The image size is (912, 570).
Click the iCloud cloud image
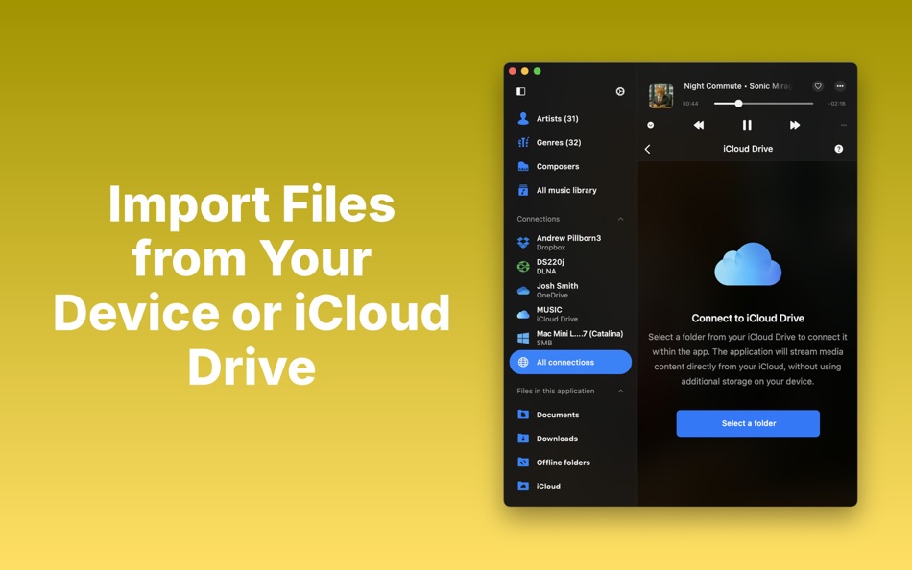click(748, 264)
